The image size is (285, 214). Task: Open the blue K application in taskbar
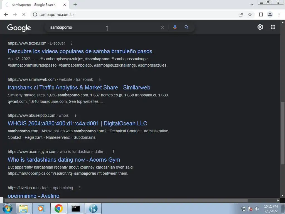point(93,208)
